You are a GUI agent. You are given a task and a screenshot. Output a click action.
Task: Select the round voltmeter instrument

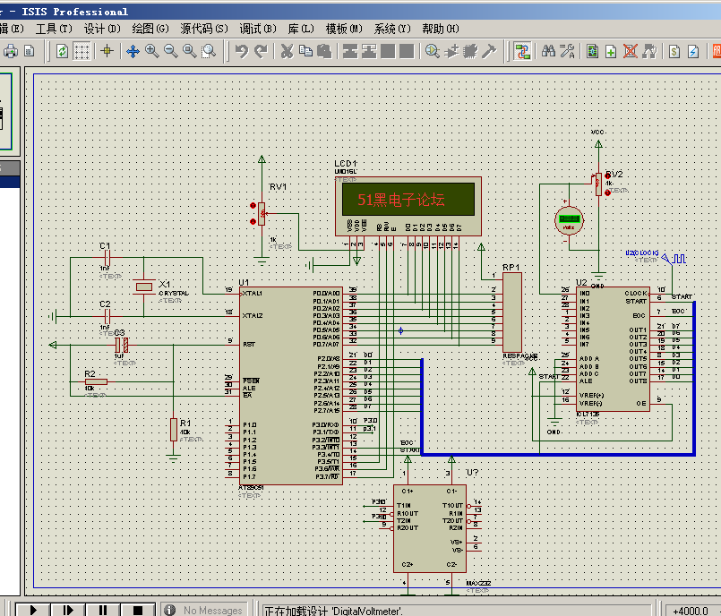(570, 220)
